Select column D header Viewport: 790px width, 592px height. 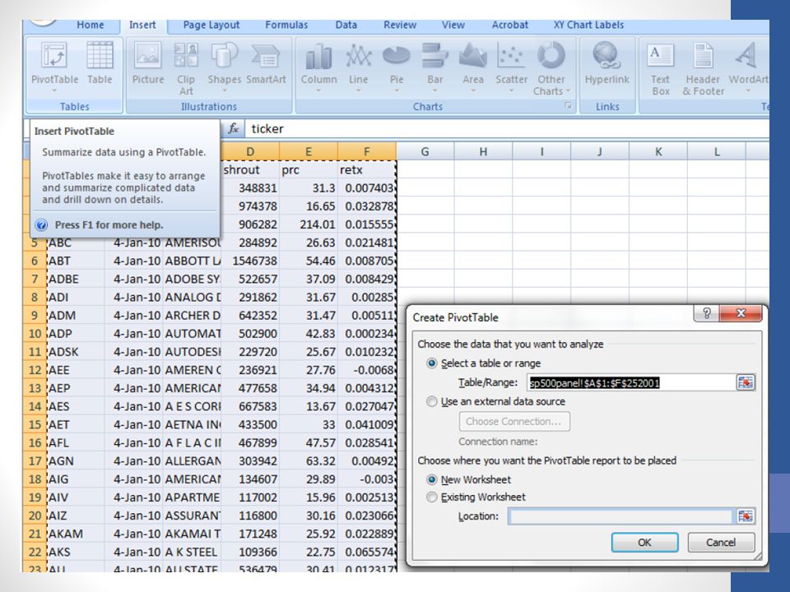coord(250,151)
